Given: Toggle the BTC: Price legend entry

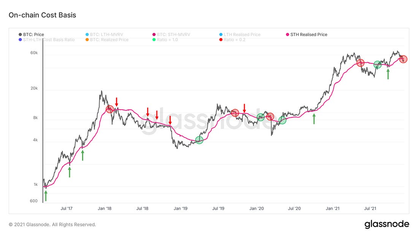Looking at the screenshot, I should [33, 35].
